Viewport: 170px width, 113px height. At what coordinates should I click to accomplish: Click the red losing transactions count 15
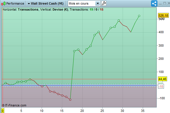[102, 9]
